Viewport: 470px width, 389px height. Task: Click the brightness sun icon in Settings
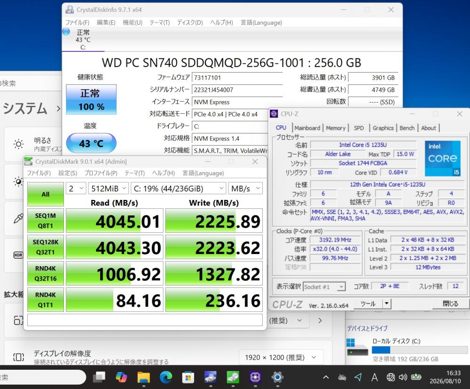pyautogui.click(x=19, y=144)
